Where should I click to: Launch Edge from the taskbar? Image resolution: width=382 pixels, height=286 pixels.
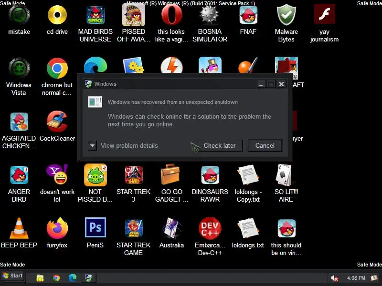coord(73,278)
